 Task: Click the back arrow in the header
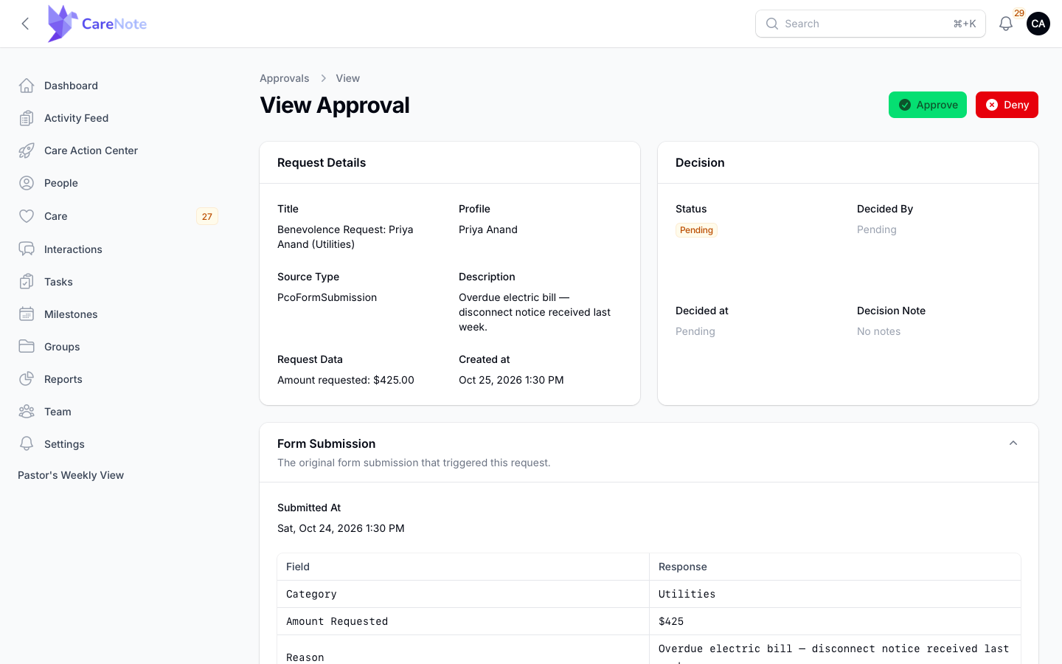point(26,24)
